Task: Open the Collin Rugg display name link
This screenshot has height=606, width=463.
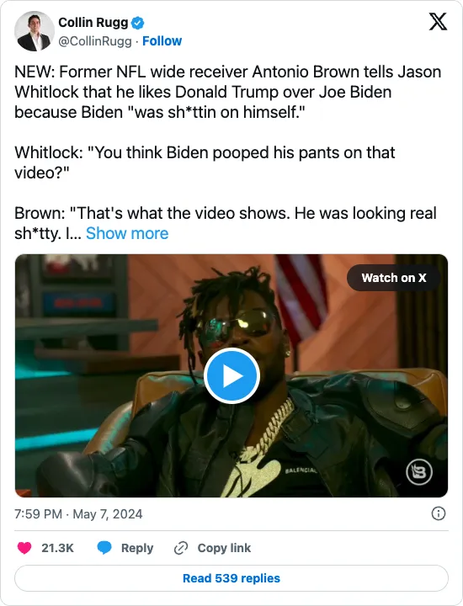Action: click(93, 23)
